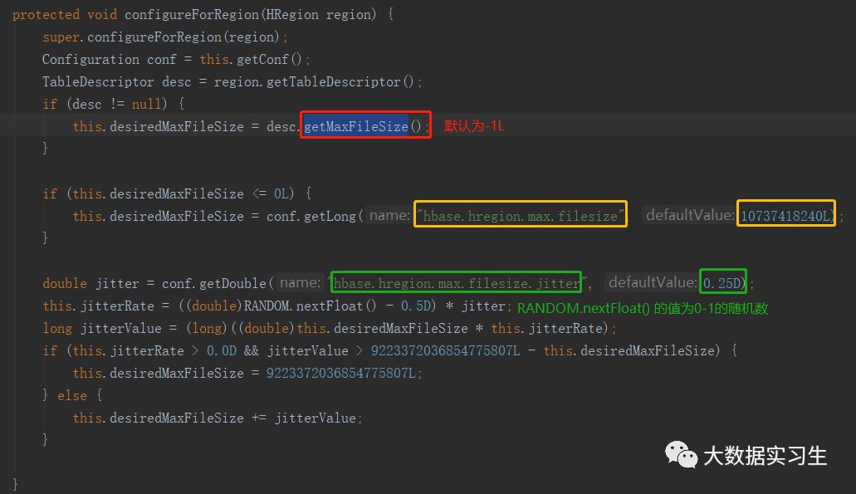Click 'conf' variable in the Configuration declaration
The height and width of the screenshot is (494, 856).
(162, 59)
